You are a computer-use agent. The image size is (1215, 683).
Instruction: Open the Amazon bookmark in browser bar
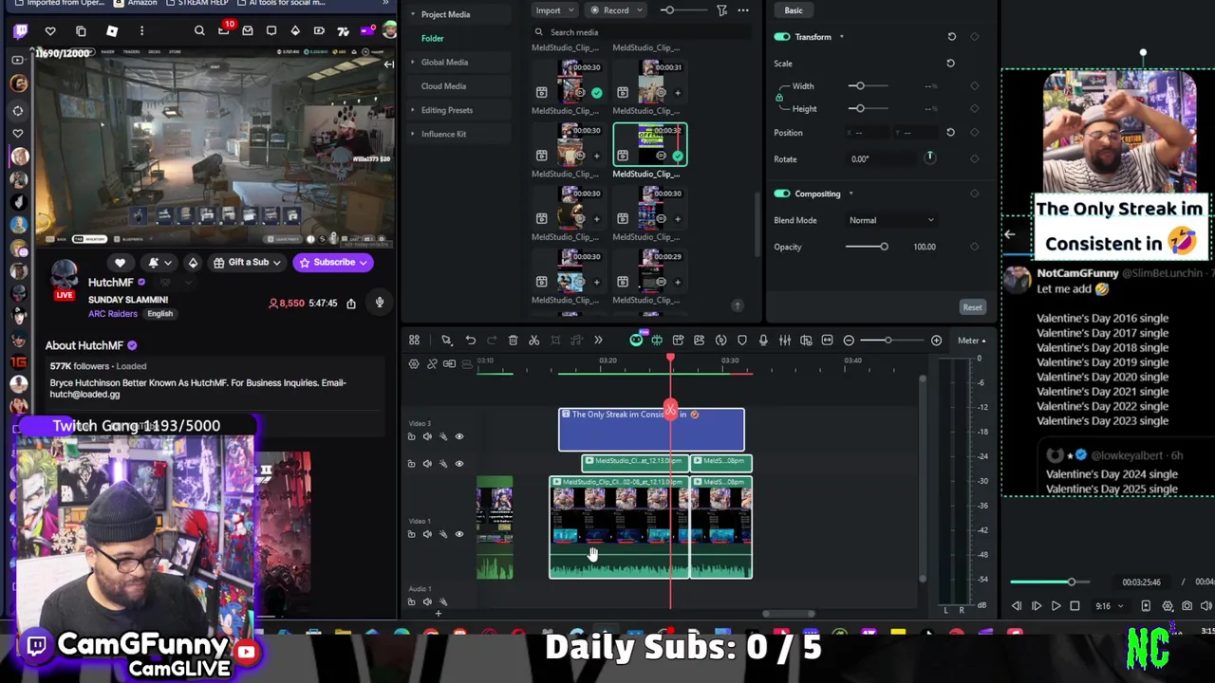[136, 4]
